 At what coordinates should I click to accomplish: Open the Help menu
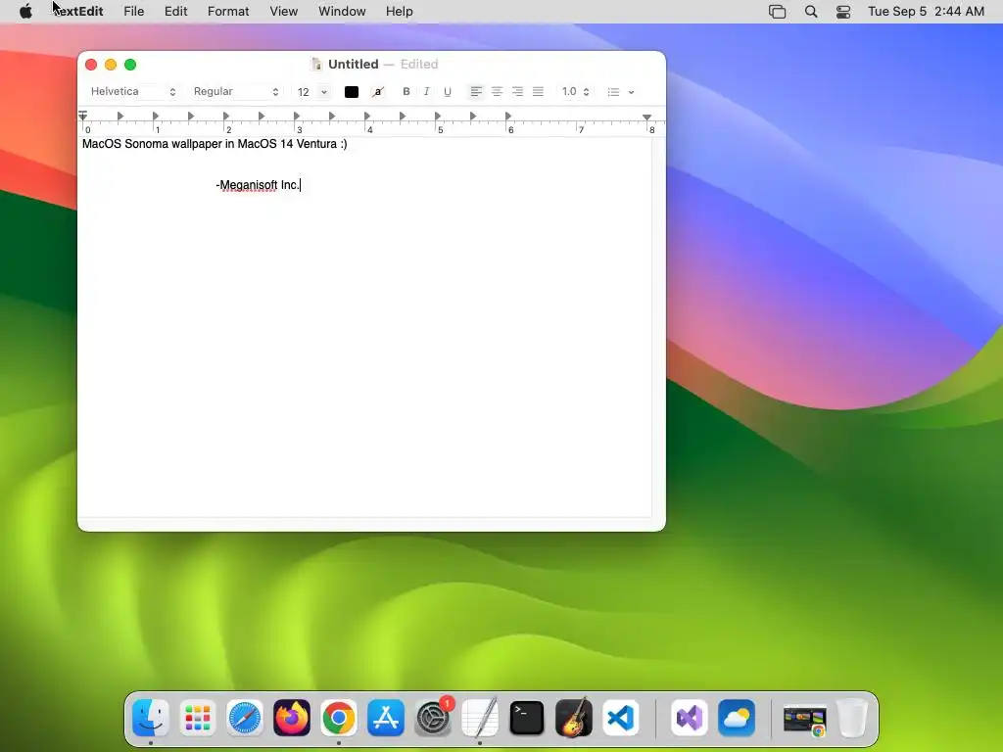[x=400, y=12]
